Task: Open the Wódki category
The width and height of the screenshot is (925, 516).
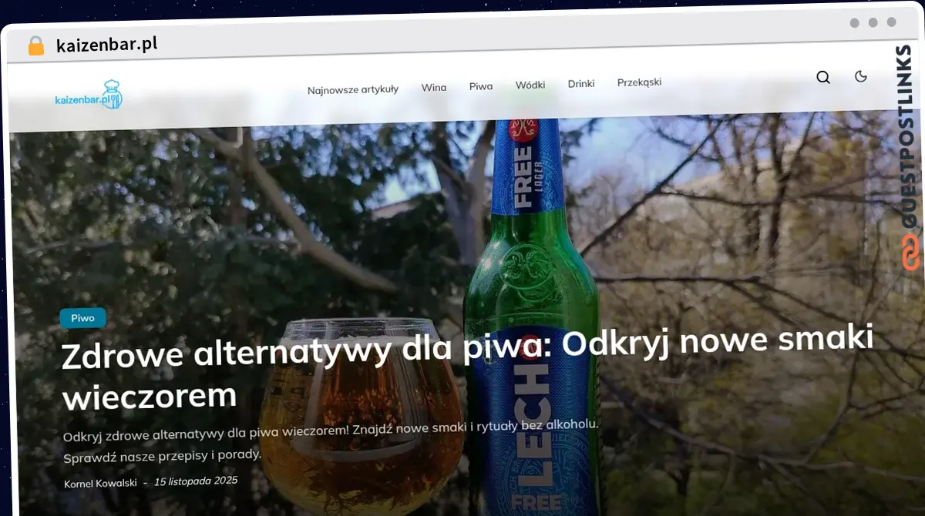Action: (x=530, y=85)
